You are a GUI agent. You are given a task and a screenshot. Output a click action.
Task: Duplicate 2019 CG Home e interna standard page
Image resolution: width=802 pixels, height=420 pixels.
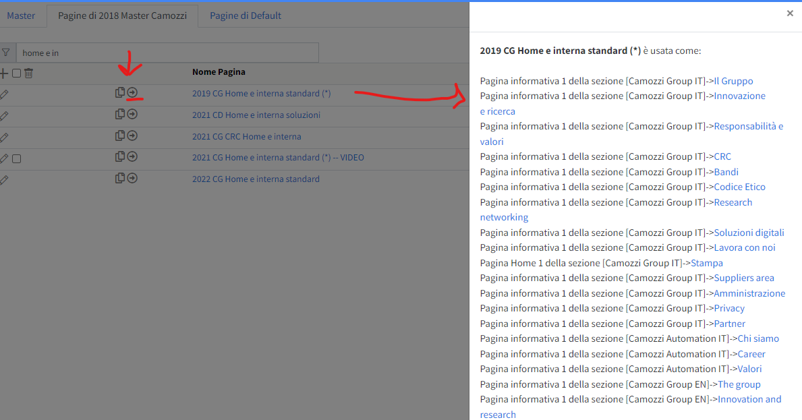[x=119, y=92]
